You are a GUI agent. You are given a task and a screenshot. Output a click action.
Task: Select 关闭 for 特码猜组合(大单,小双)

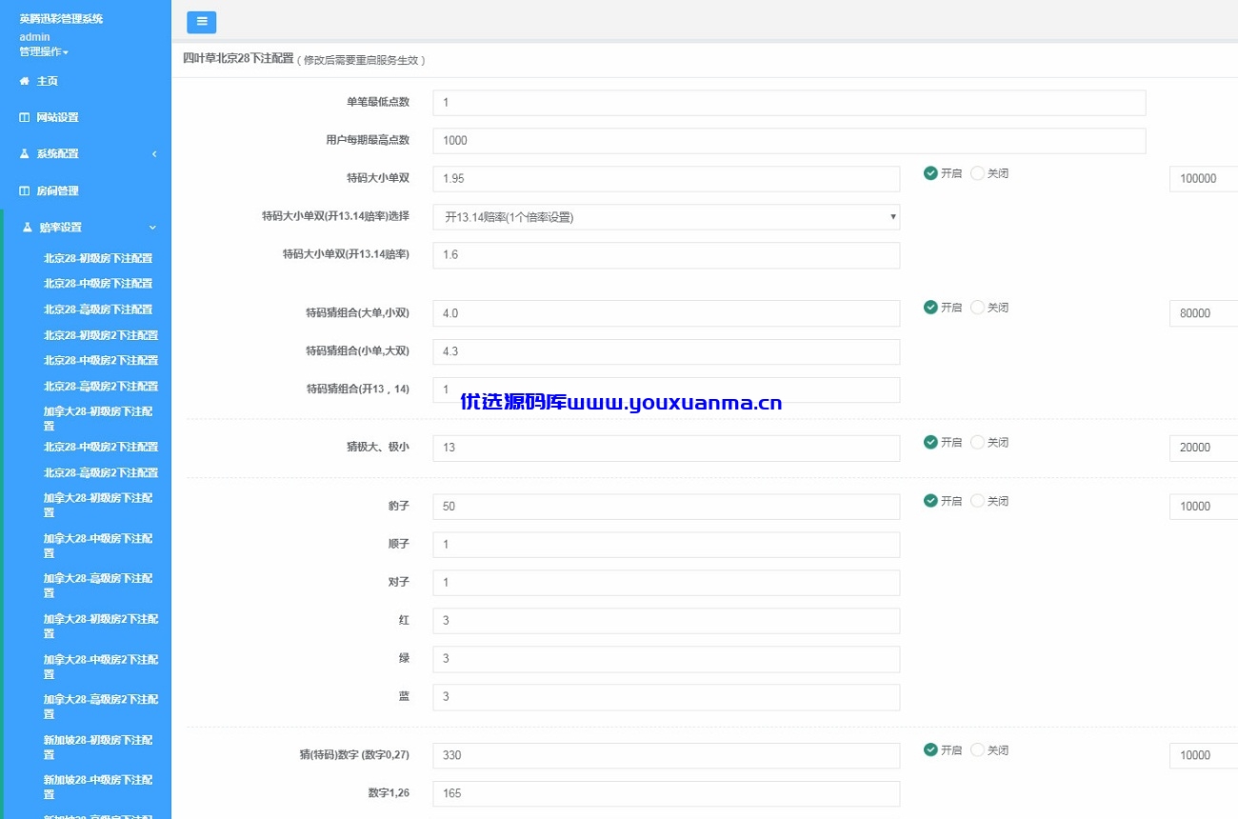[x=977, y=308]
